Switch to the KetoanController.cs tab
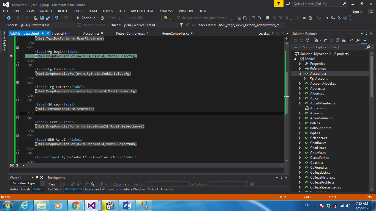Image resolution: width=376 pixels, height=211 pixels. [x=130, y=34]
